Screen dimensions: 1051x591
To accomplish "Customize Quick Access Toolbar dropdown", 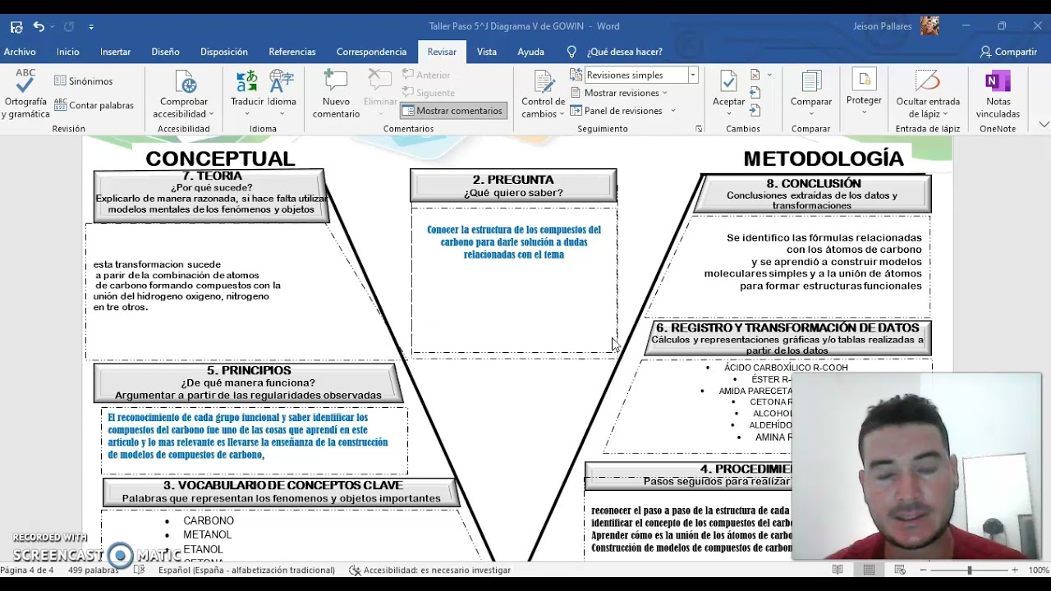I will (x=91, y=27).
